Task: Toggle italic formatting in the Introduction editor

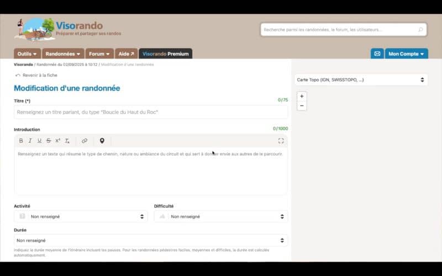Action: (30, 141)
